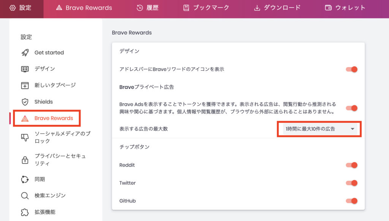Switch to the ブックマーク top tab
Image resolution: width=389 pixels, height=221 pixels.
click(x=206, y=8)
